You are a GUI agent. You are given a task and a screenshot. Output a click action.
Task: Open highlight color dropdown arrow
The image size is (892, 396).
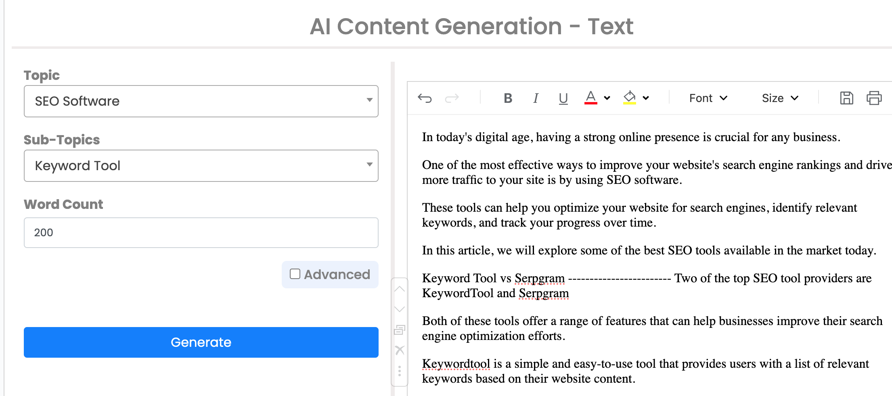pos(646,98)
